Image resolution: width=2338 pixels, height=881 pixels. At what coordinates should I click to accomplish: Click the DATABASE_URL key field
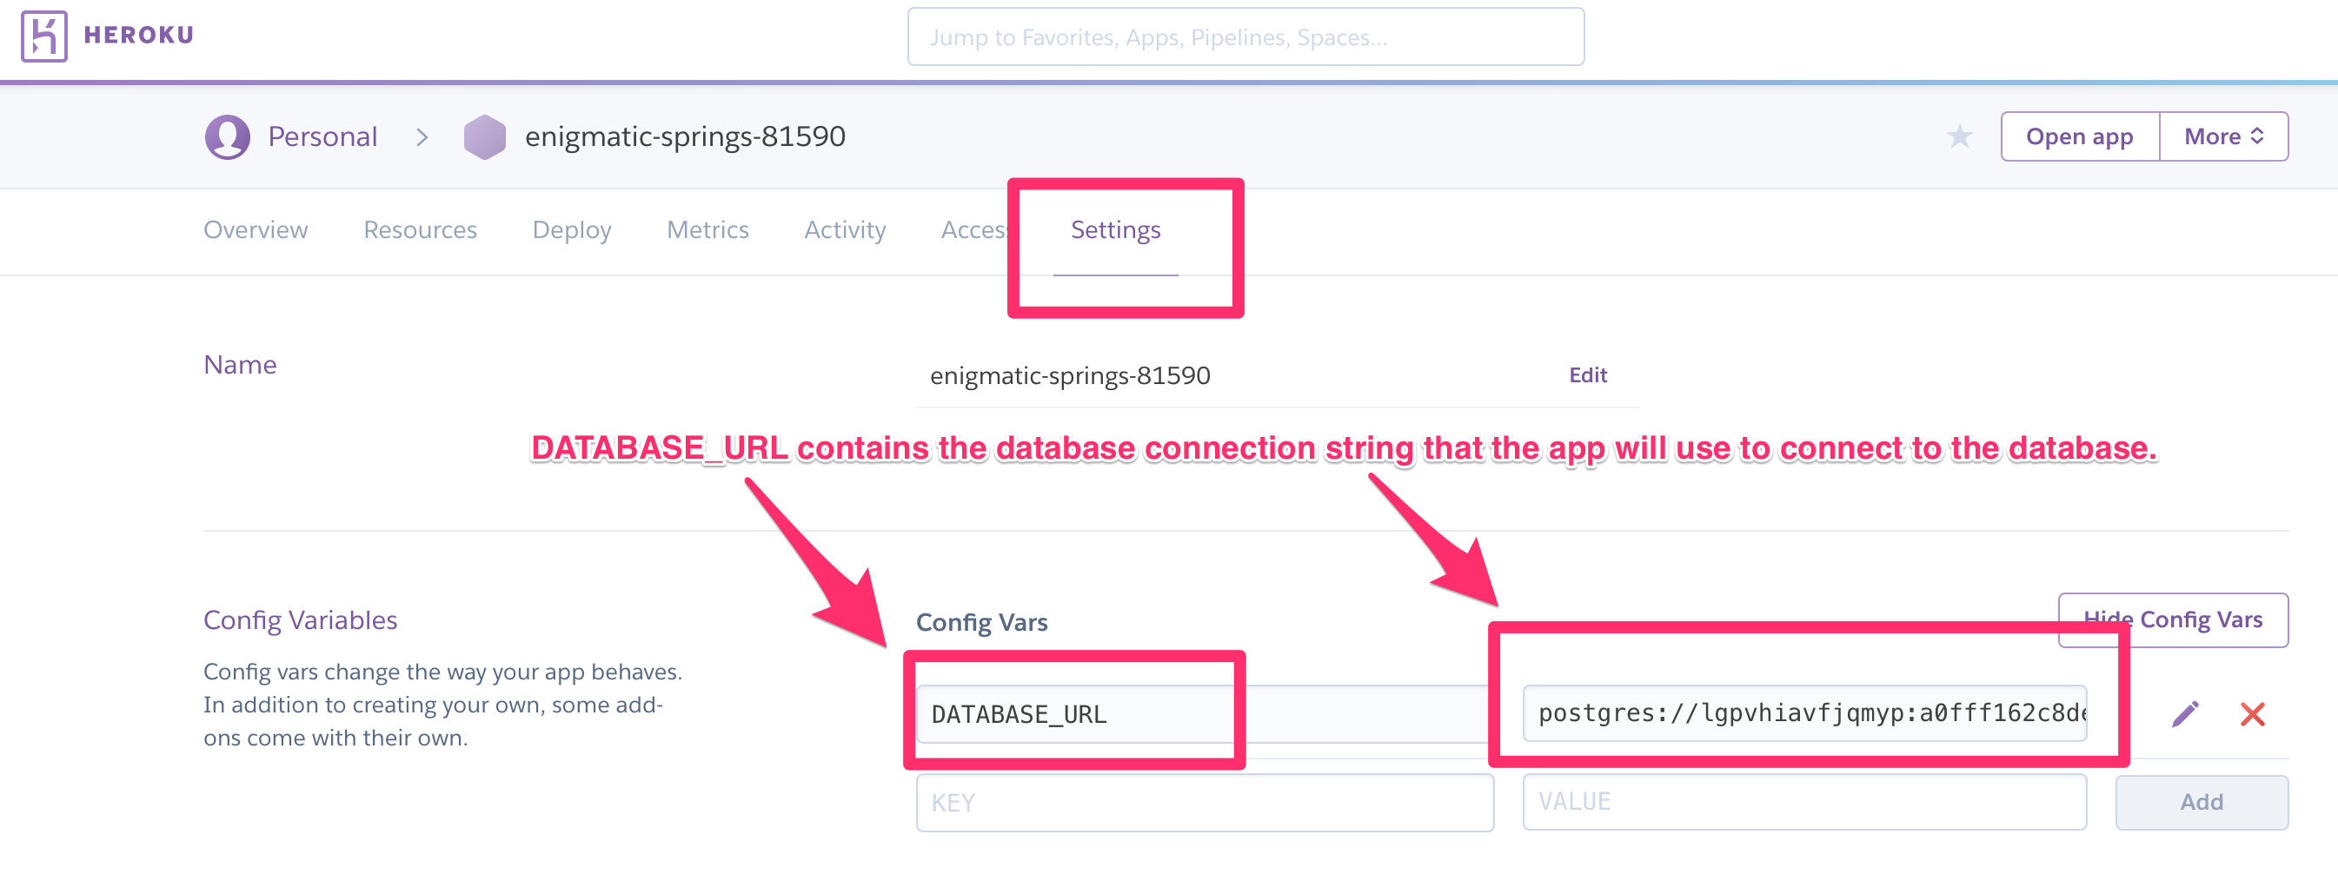pyautogui.click(x=1205, y=714)
